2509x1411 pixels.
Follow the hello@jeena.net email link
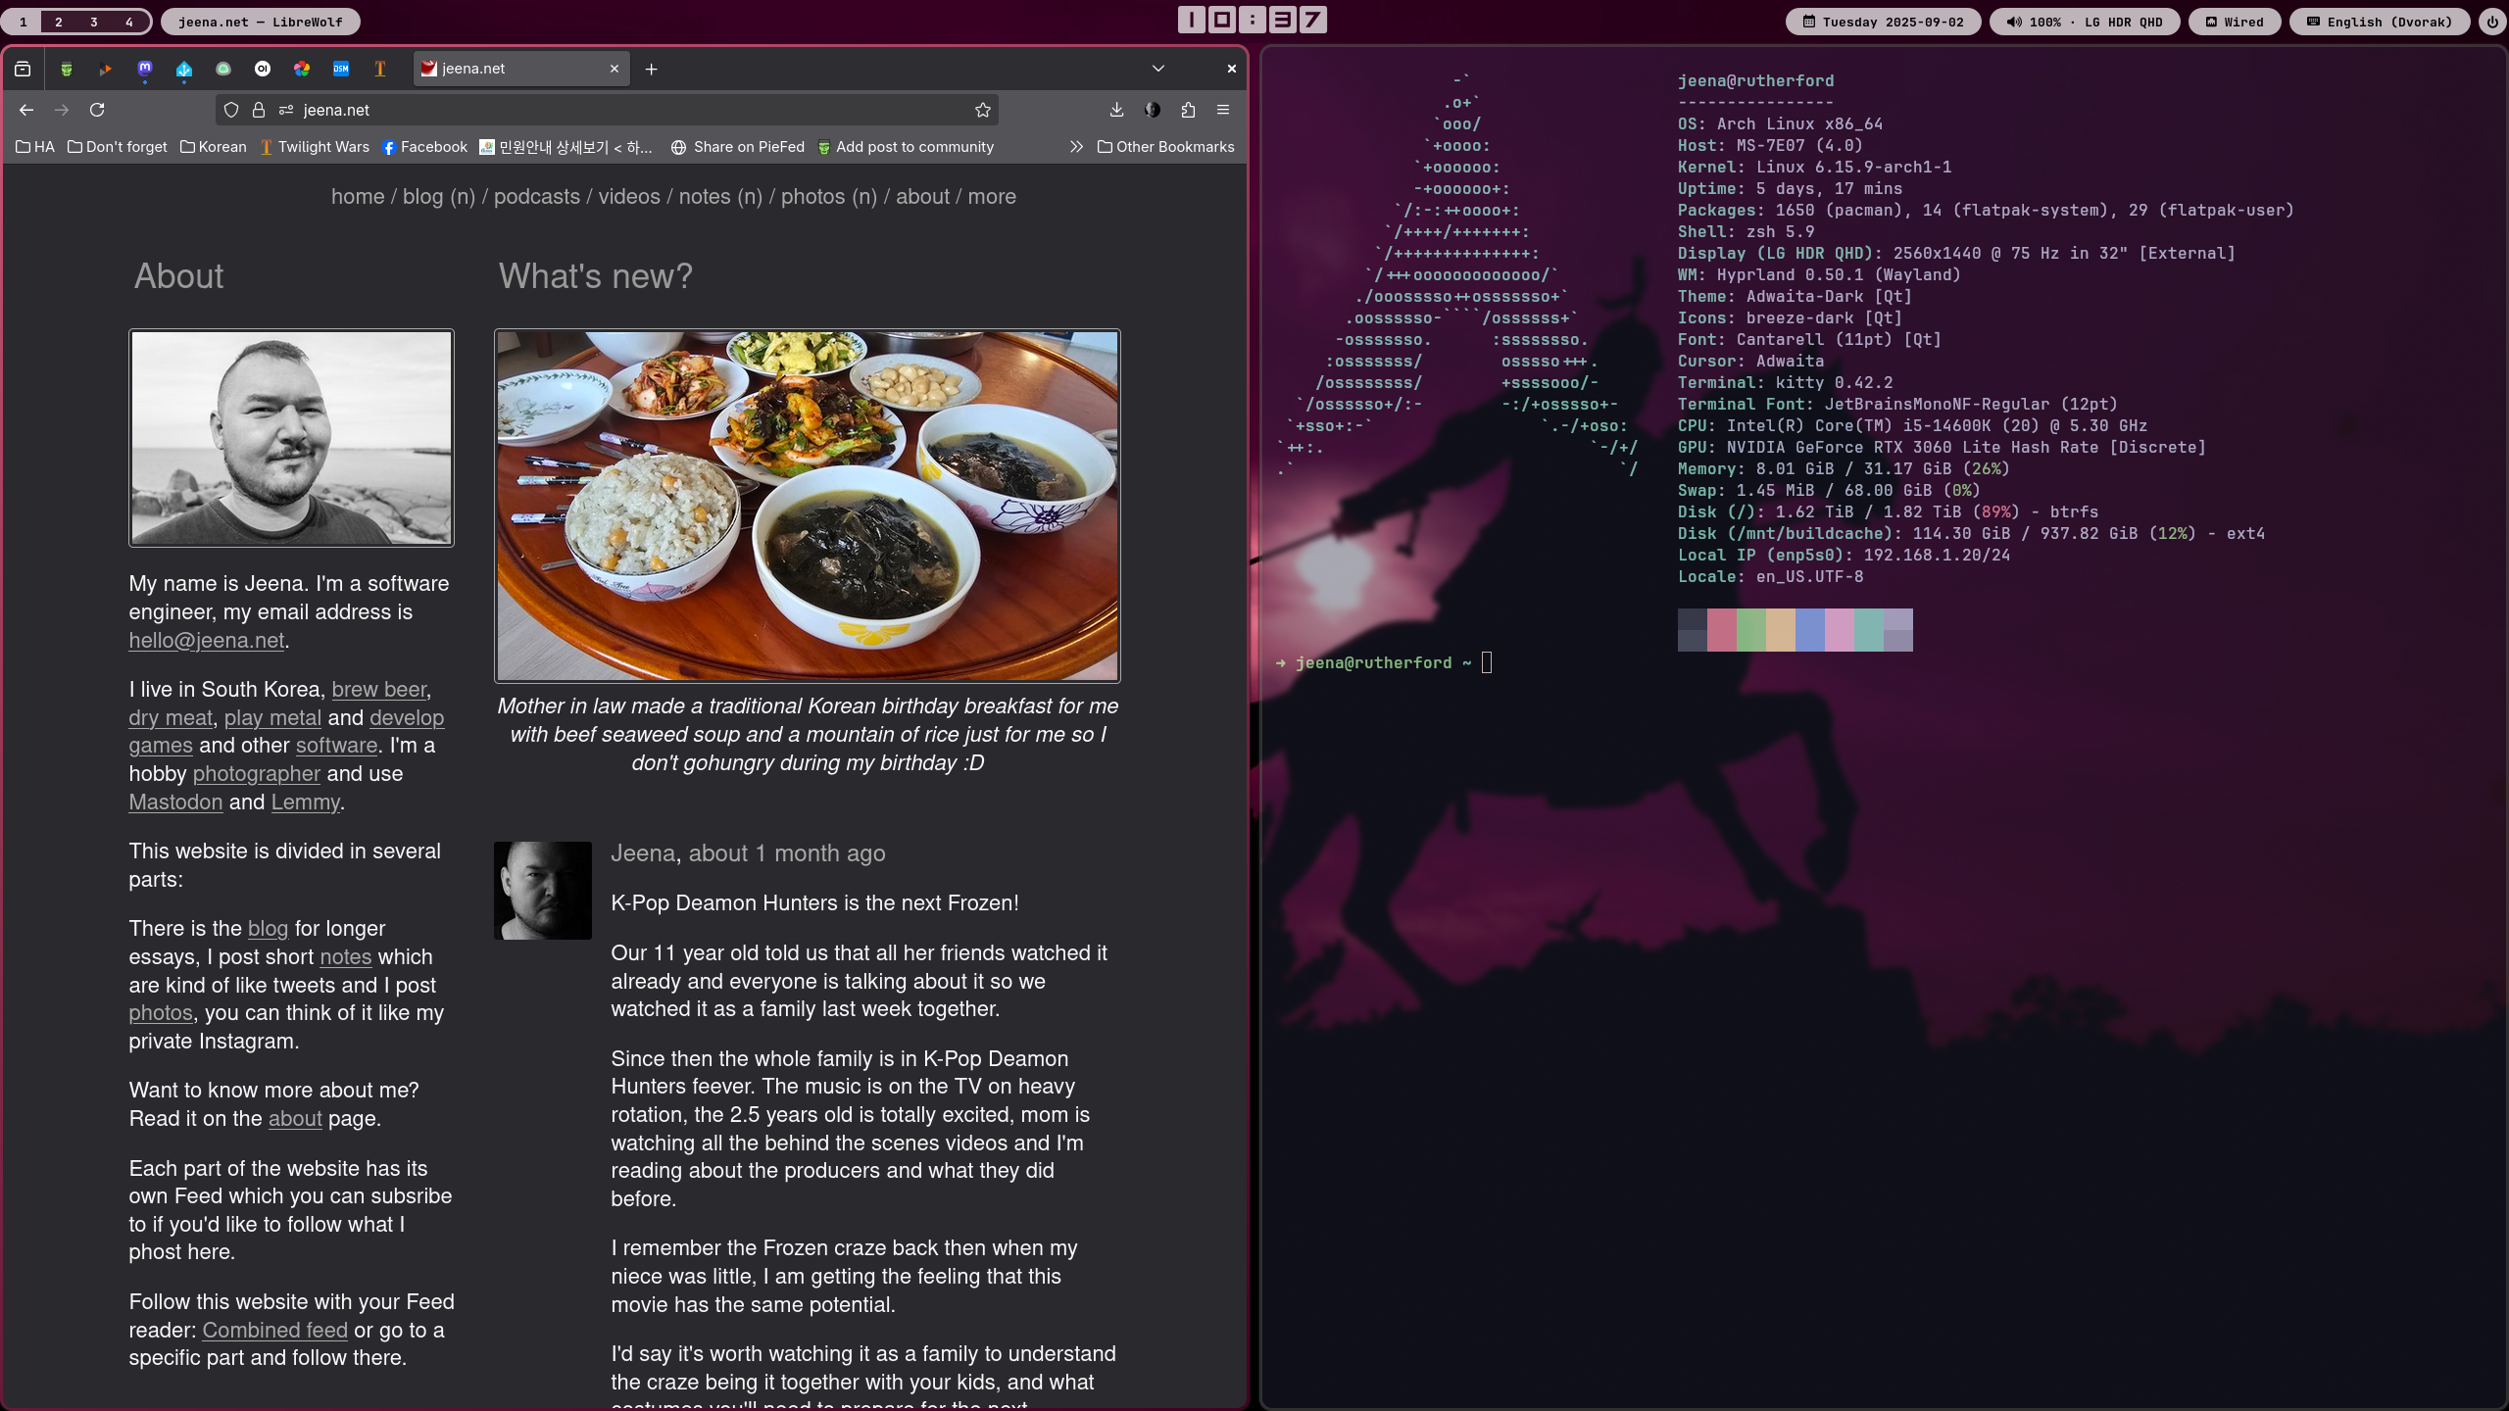coord(206,641)
